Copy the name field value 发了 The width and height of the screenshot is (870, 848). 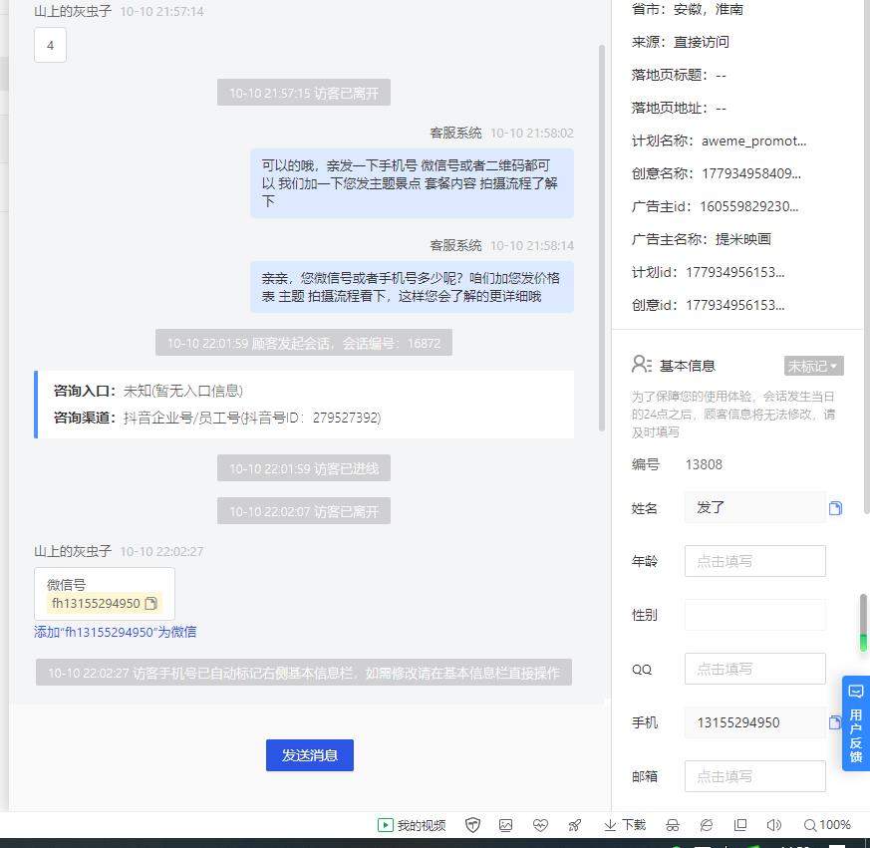[x=835, y=508]
